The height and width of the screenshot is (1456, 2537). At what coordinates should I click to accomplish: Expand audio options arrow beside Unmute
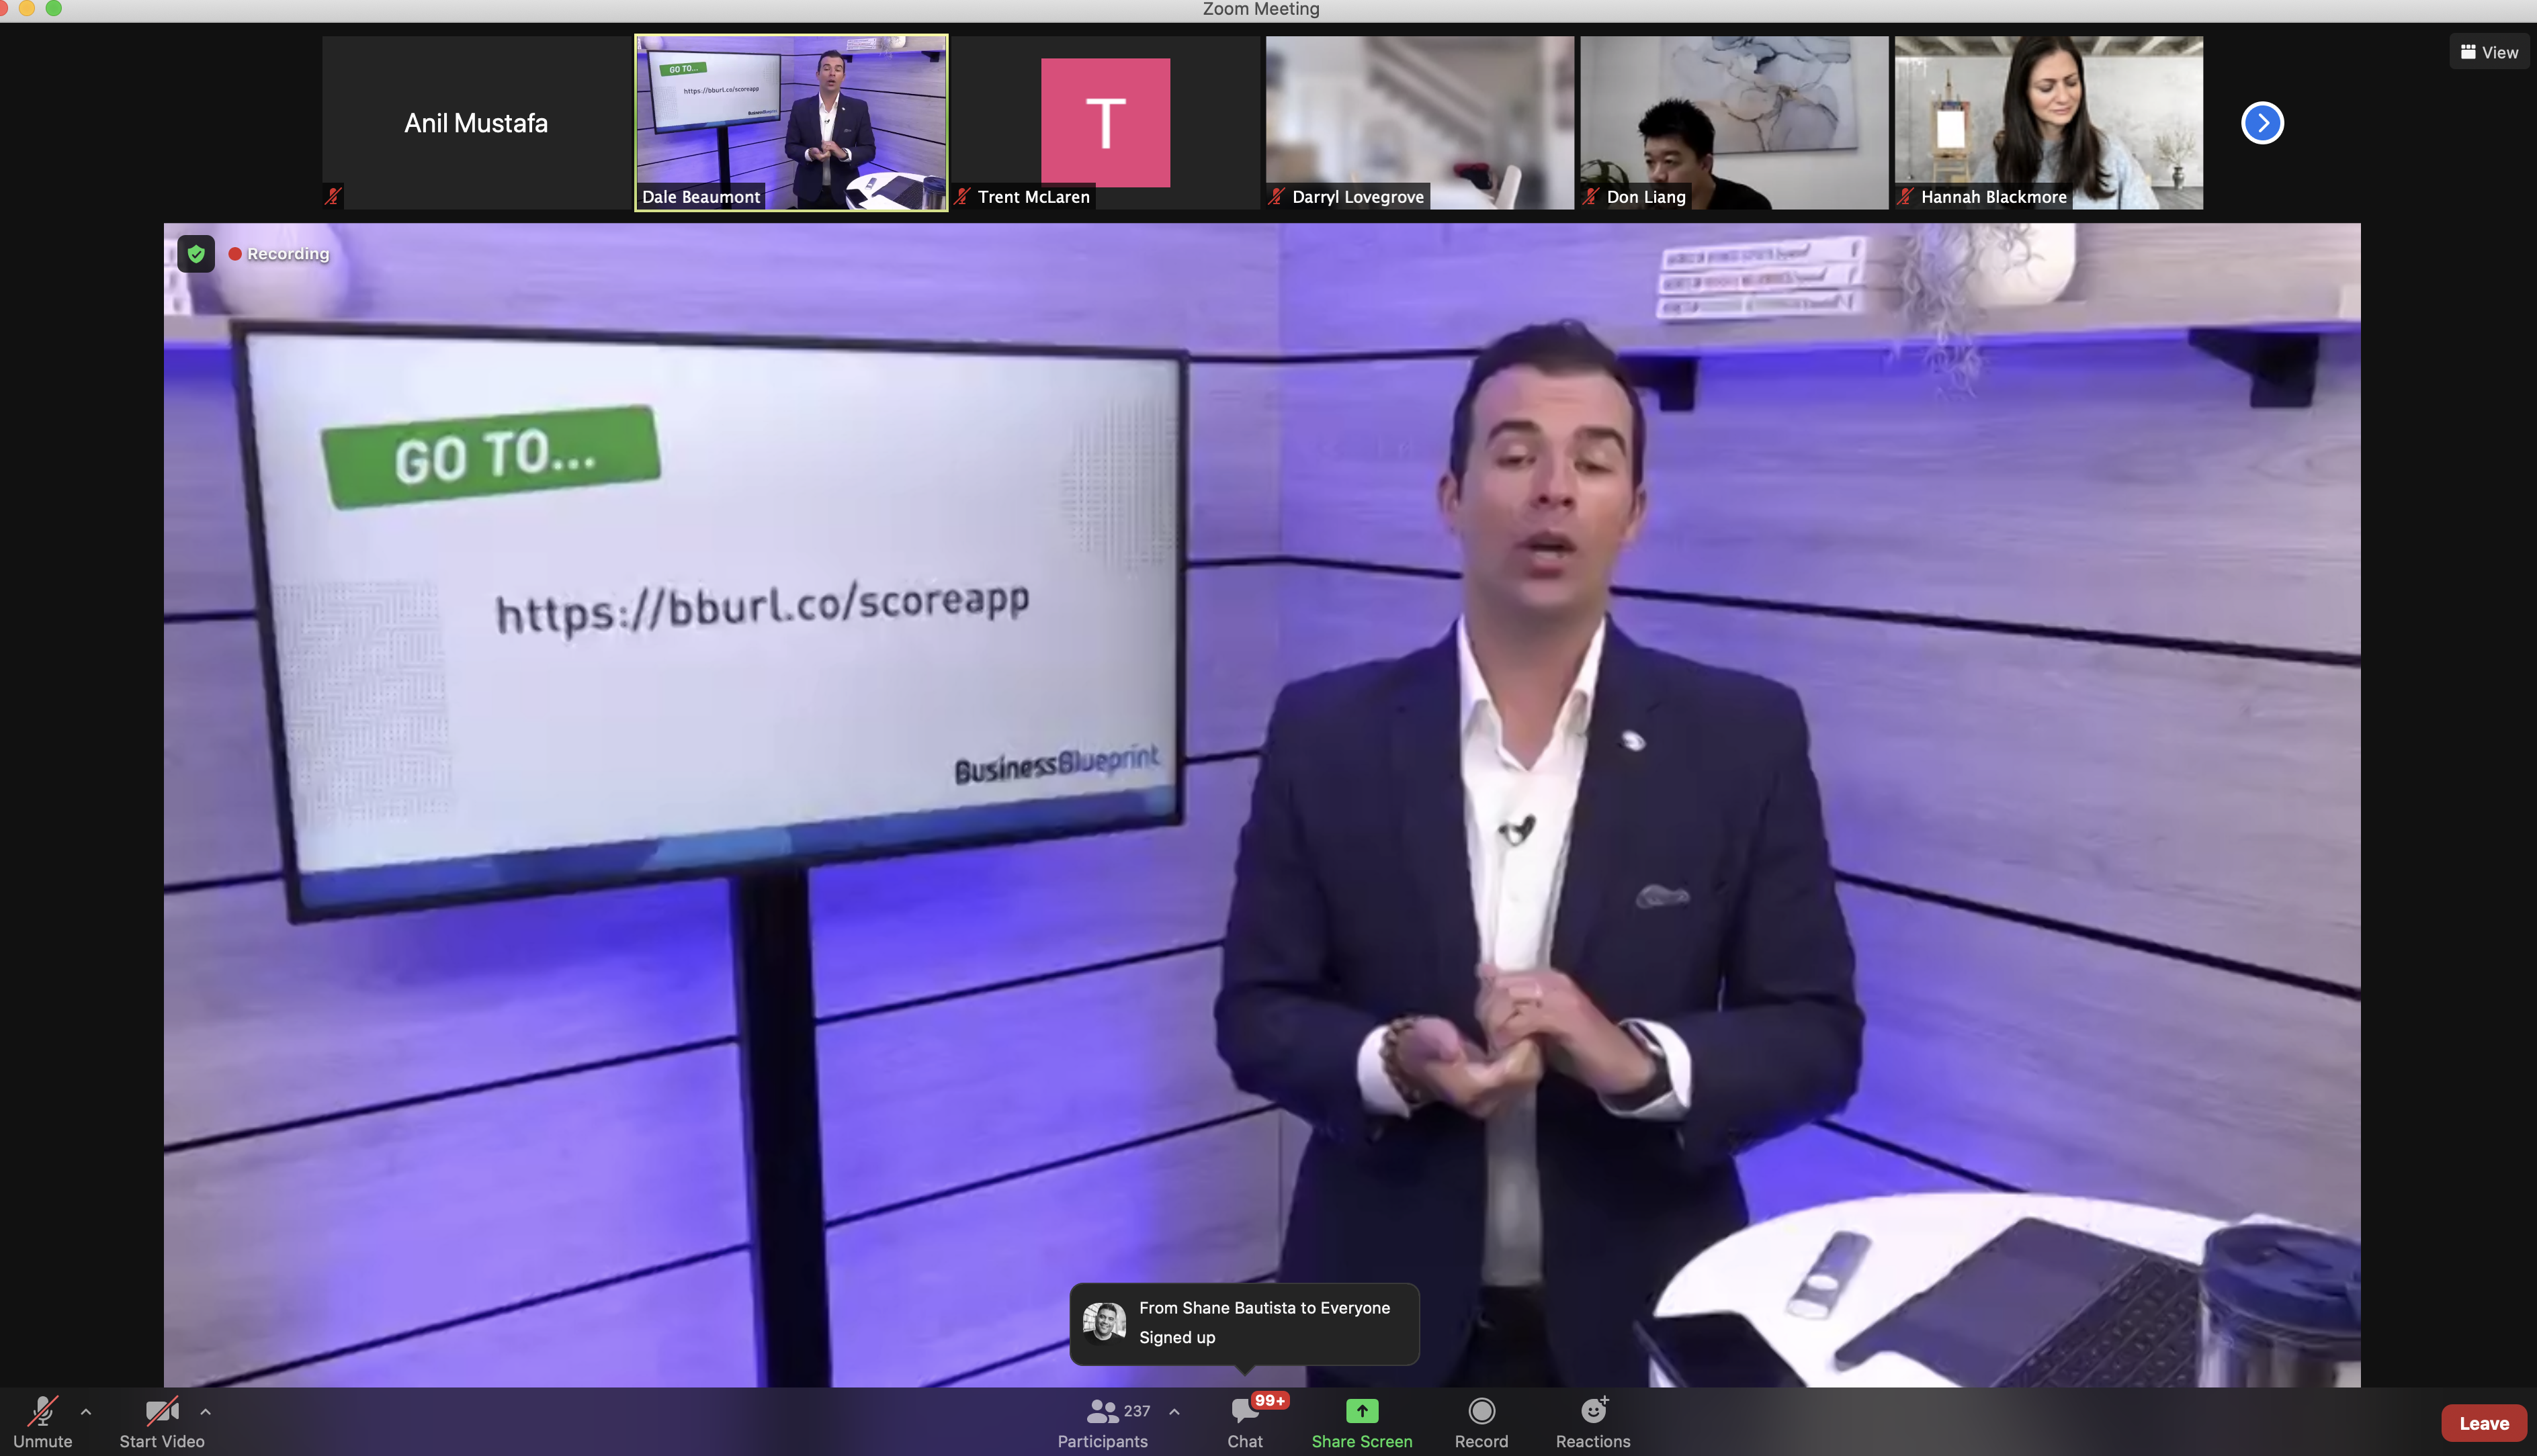pos(86,1412)
